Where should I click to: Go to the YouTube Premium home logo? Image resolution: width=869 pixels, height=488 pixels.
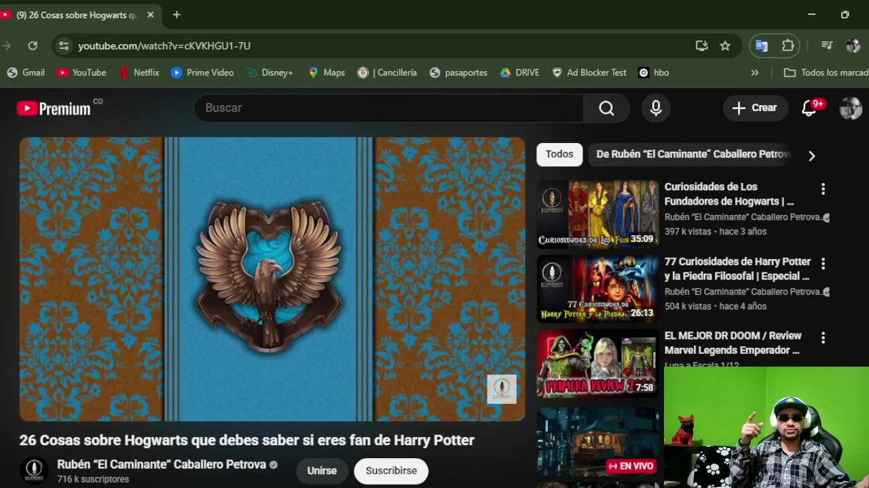coord(54,108)
